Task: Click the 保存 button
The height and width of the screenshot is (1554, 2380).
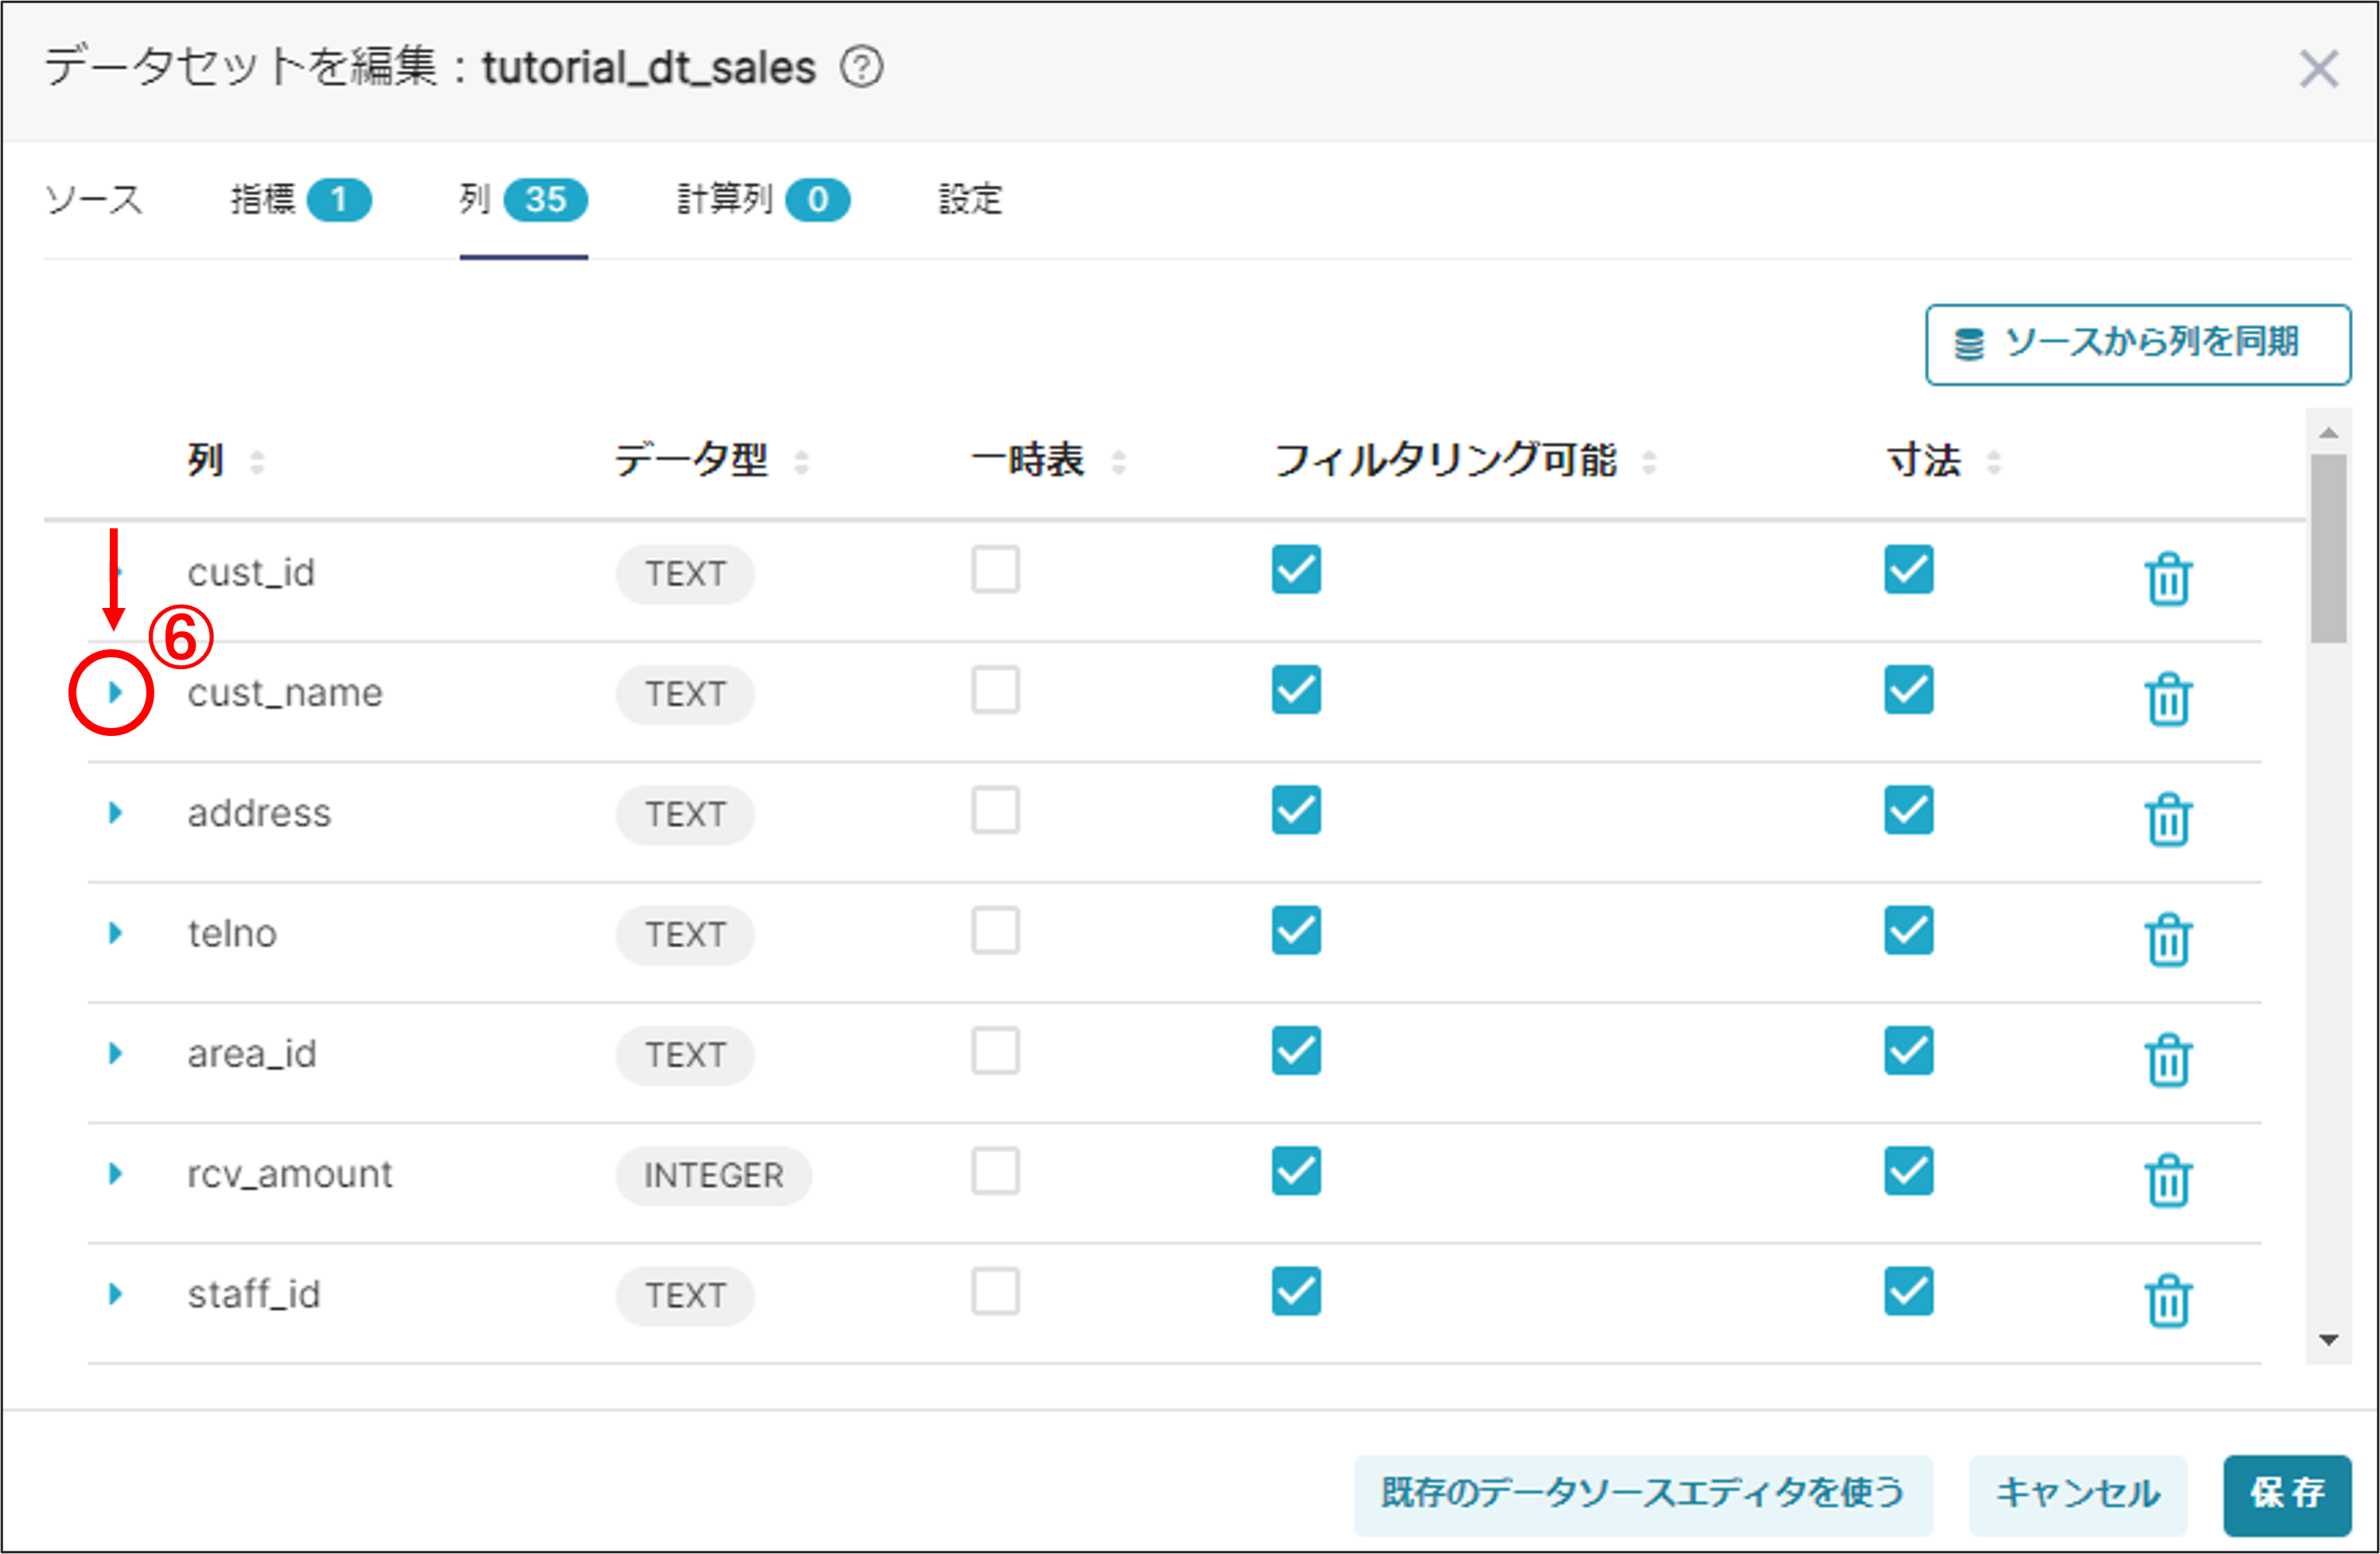Action: tap(2287, 1494)
